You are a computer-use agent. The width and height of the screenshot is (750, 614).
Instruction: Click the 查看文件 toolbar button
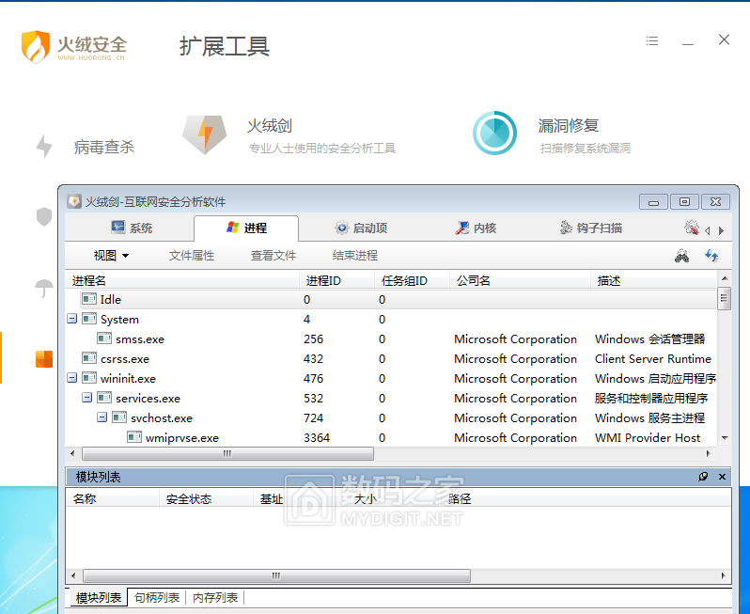point(273,256)
